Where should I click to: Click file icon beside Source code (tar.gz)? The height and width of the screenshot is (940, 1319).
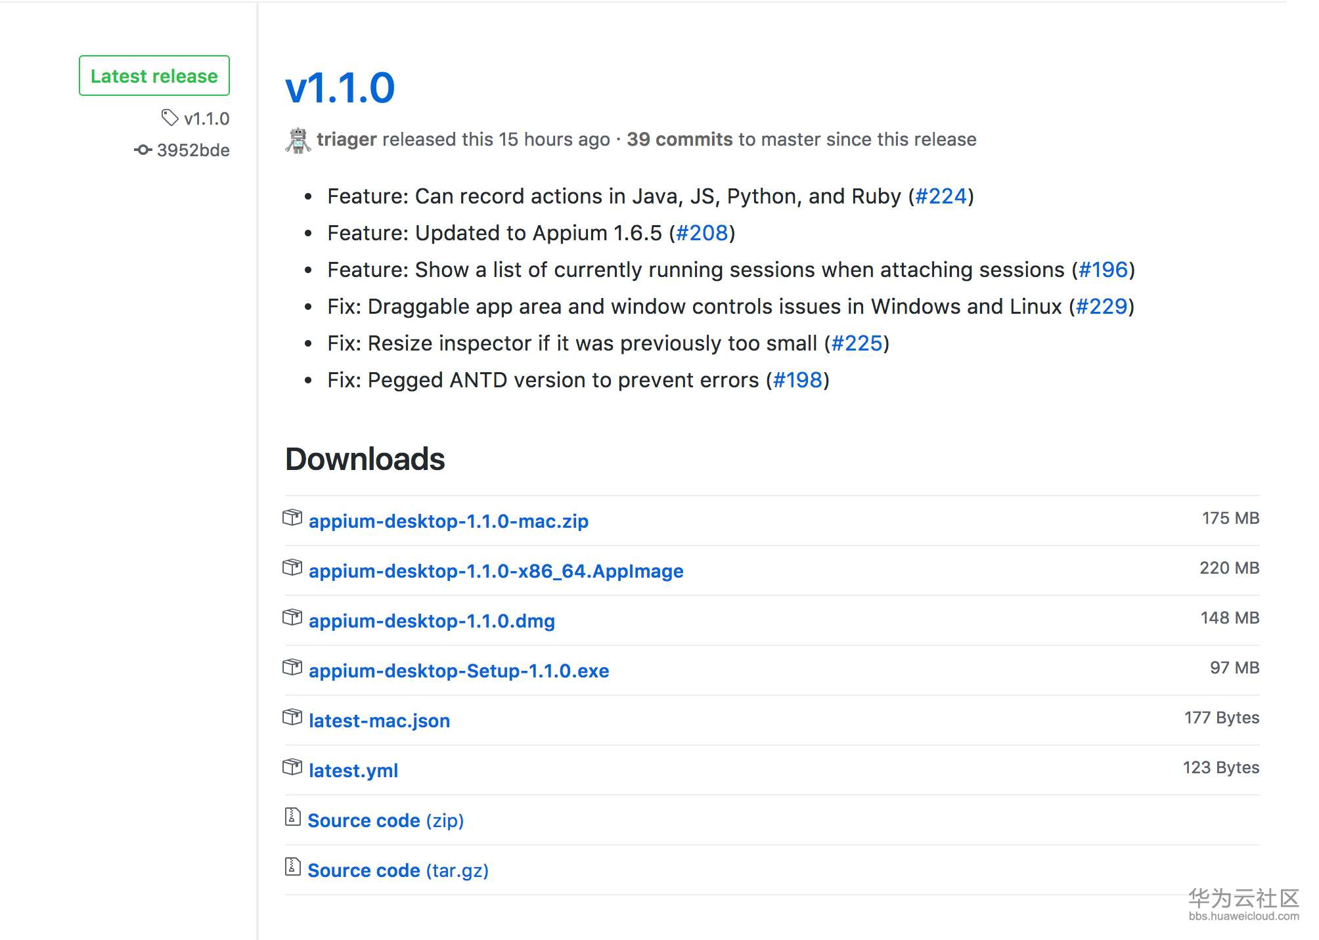tap(293, 867)
